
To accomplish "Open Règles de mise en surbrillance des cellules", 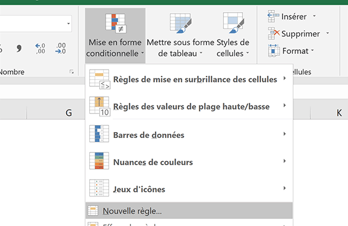I will (189, 79).
